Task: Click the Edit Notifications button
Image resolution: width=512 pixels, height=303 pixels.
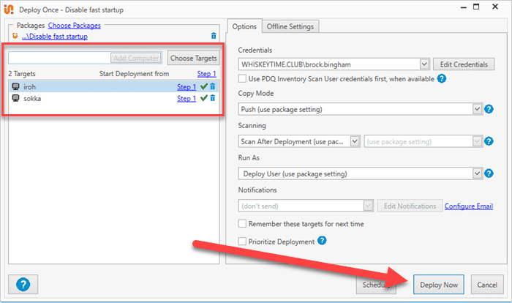Action: click(410, 206)
